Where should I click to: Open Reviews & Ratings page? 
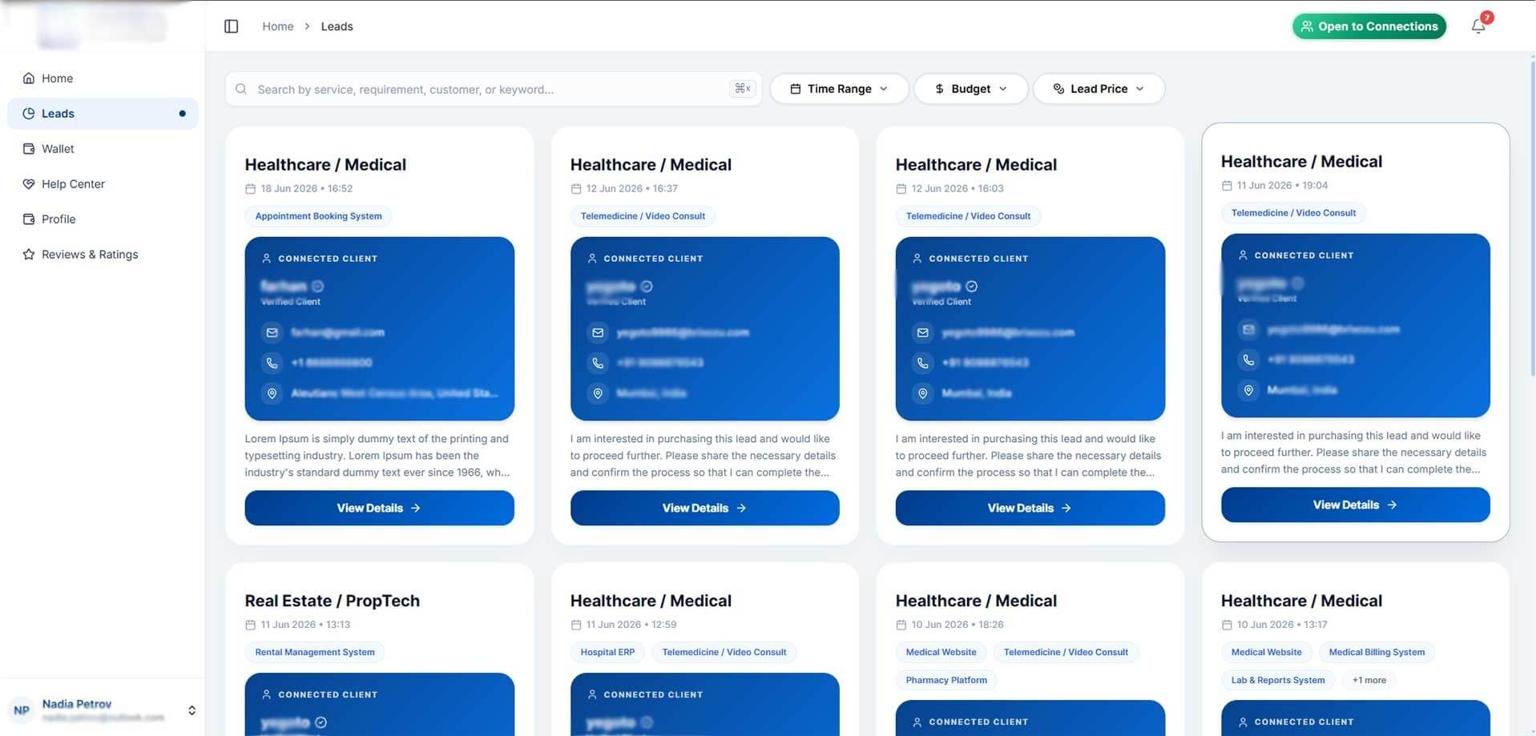pos(103,255)
